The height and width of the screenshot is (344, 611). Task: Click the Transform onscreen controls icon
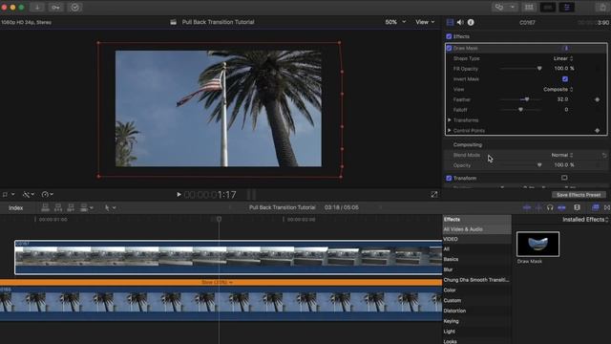(564, 178)
